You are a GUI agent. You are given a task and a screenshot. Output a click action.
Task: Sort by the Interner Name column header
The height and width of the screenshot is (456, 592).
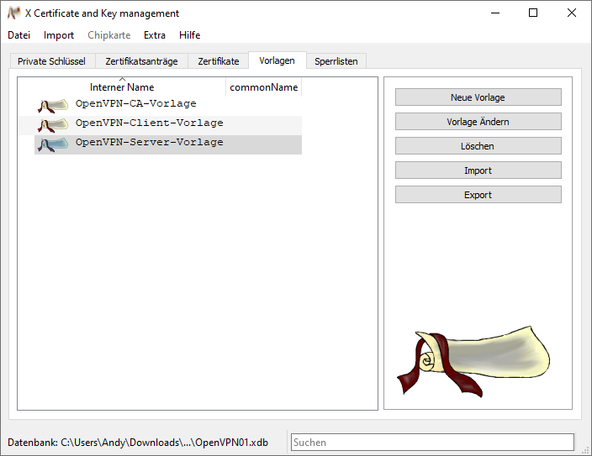click(122, 87)
